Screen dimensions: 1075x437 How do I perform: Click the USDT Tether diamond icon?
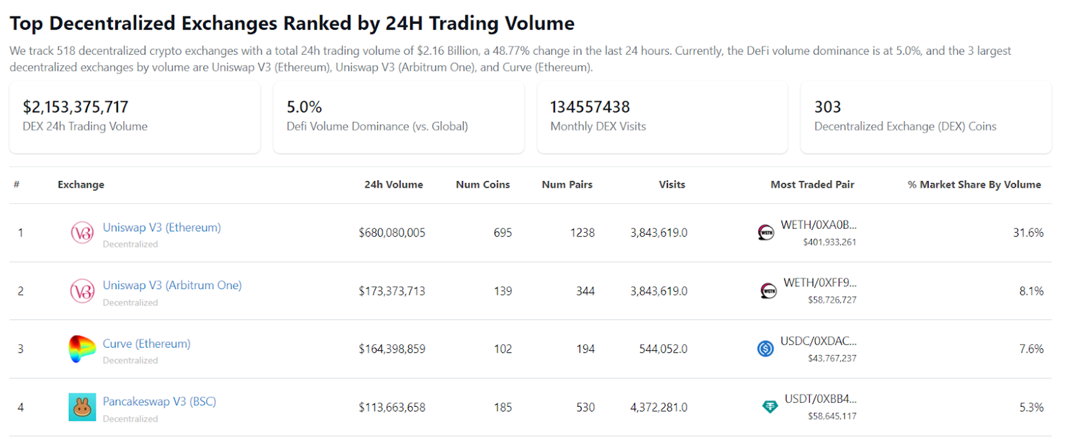pyautogui.click(x=770, y=407)
